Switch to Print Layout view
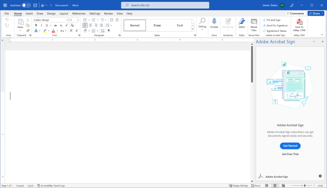The height and width of the screenshot is (188, 327). tap(275, 185)
